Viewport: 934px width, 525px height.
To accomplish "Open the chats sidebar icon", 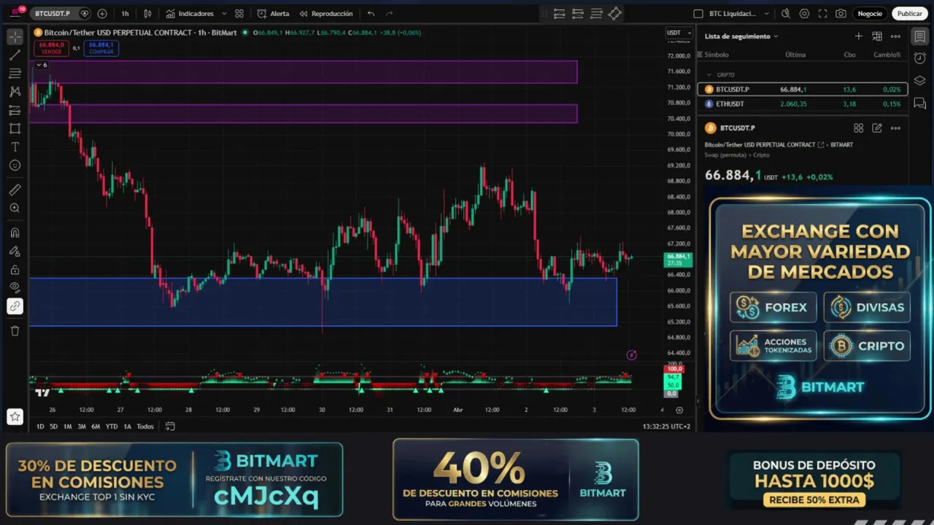I will [x=919, y=104].
